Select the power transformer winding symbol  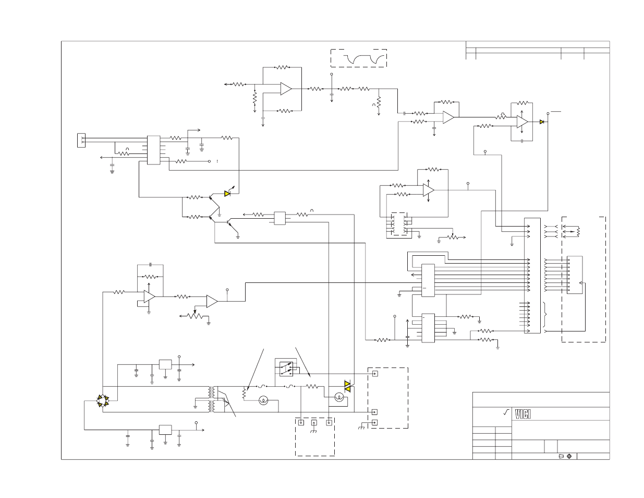212,398
